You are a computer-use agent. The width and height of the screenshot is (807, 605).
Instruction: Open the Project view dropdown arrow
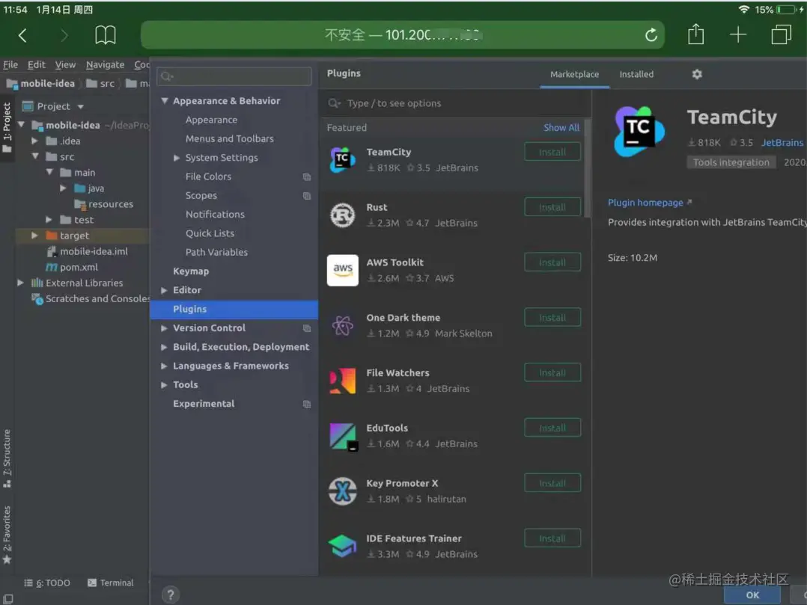point(80,107)
